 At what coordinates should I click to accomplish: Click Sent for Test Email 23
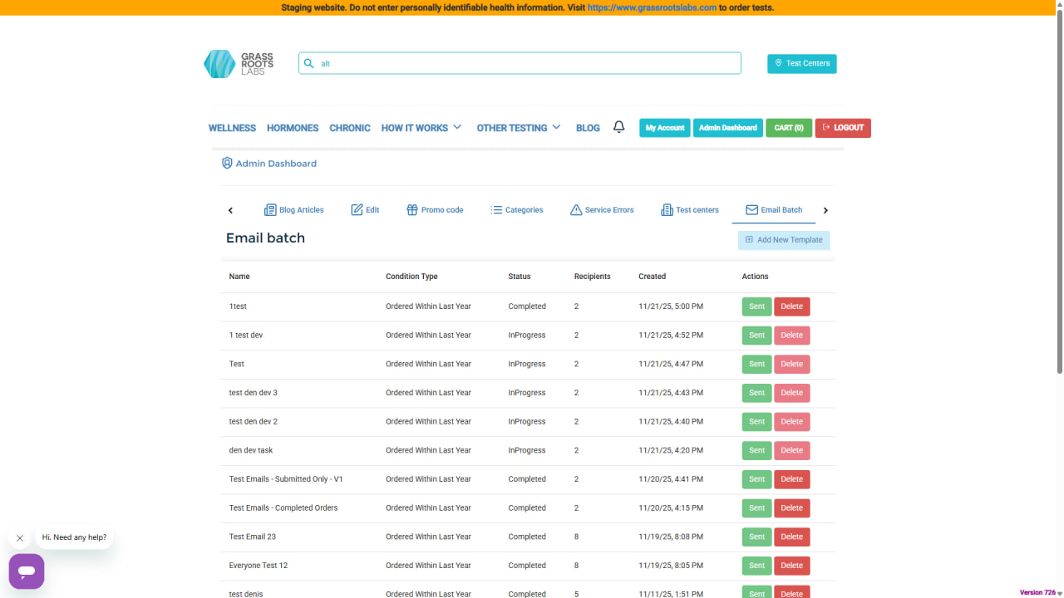click(x=756, y=537)
